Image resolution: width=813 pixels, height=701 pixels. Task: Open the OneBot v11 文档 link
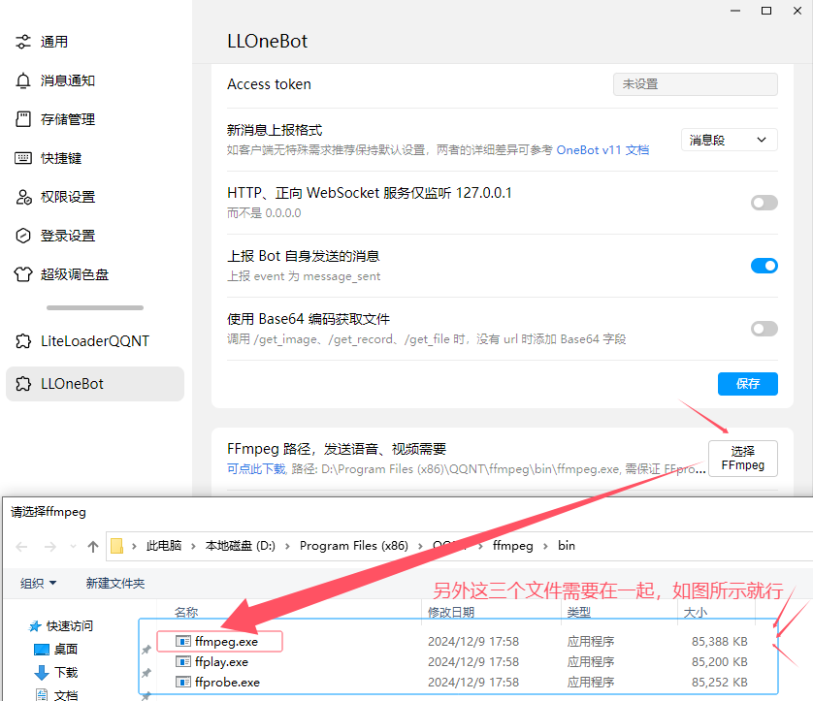point(602,150)
